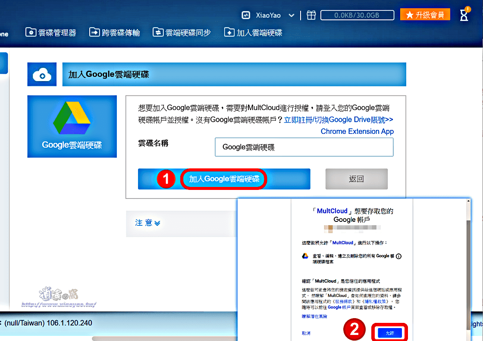Click the 雲碟管理器 folder gear icon

[x=31, y=32]
